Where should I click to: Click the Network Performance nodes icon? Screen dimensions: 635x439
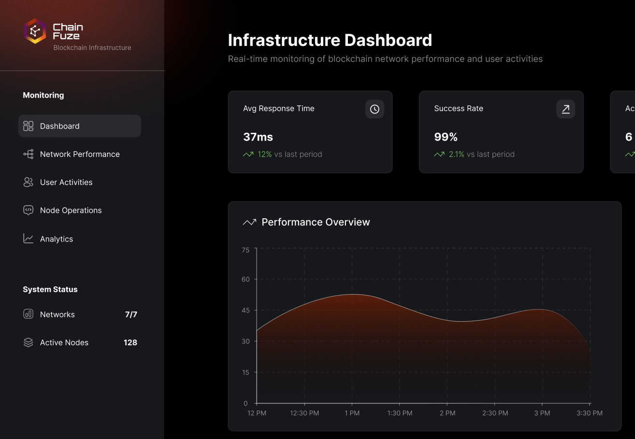[x=28, y=154]
